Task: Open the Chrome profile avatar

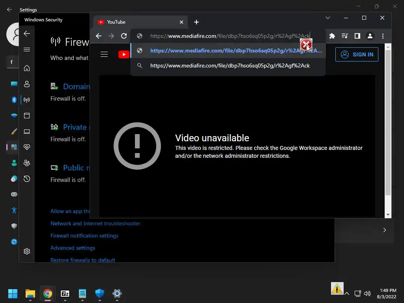Action: 370,36
